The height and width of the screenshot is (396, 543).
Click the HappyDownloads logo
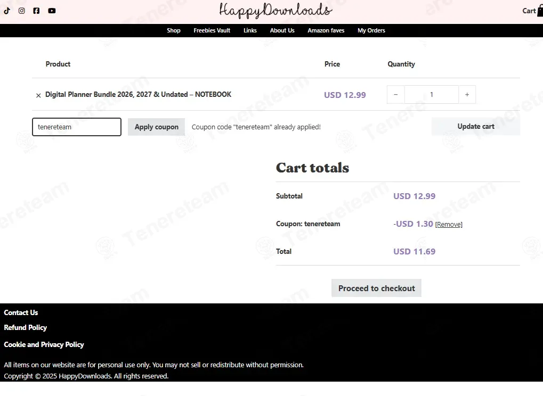tap(275, 11)
